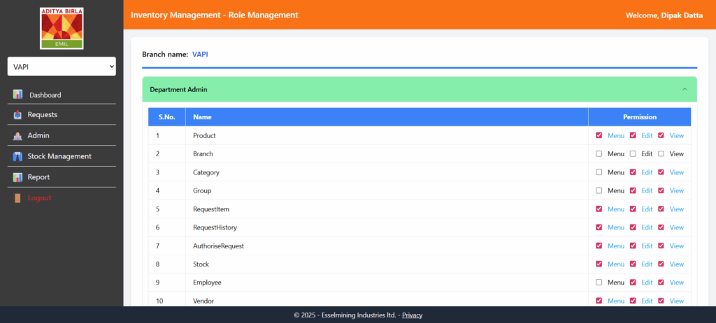Select the Employee name cell

(x=387, y=283)
